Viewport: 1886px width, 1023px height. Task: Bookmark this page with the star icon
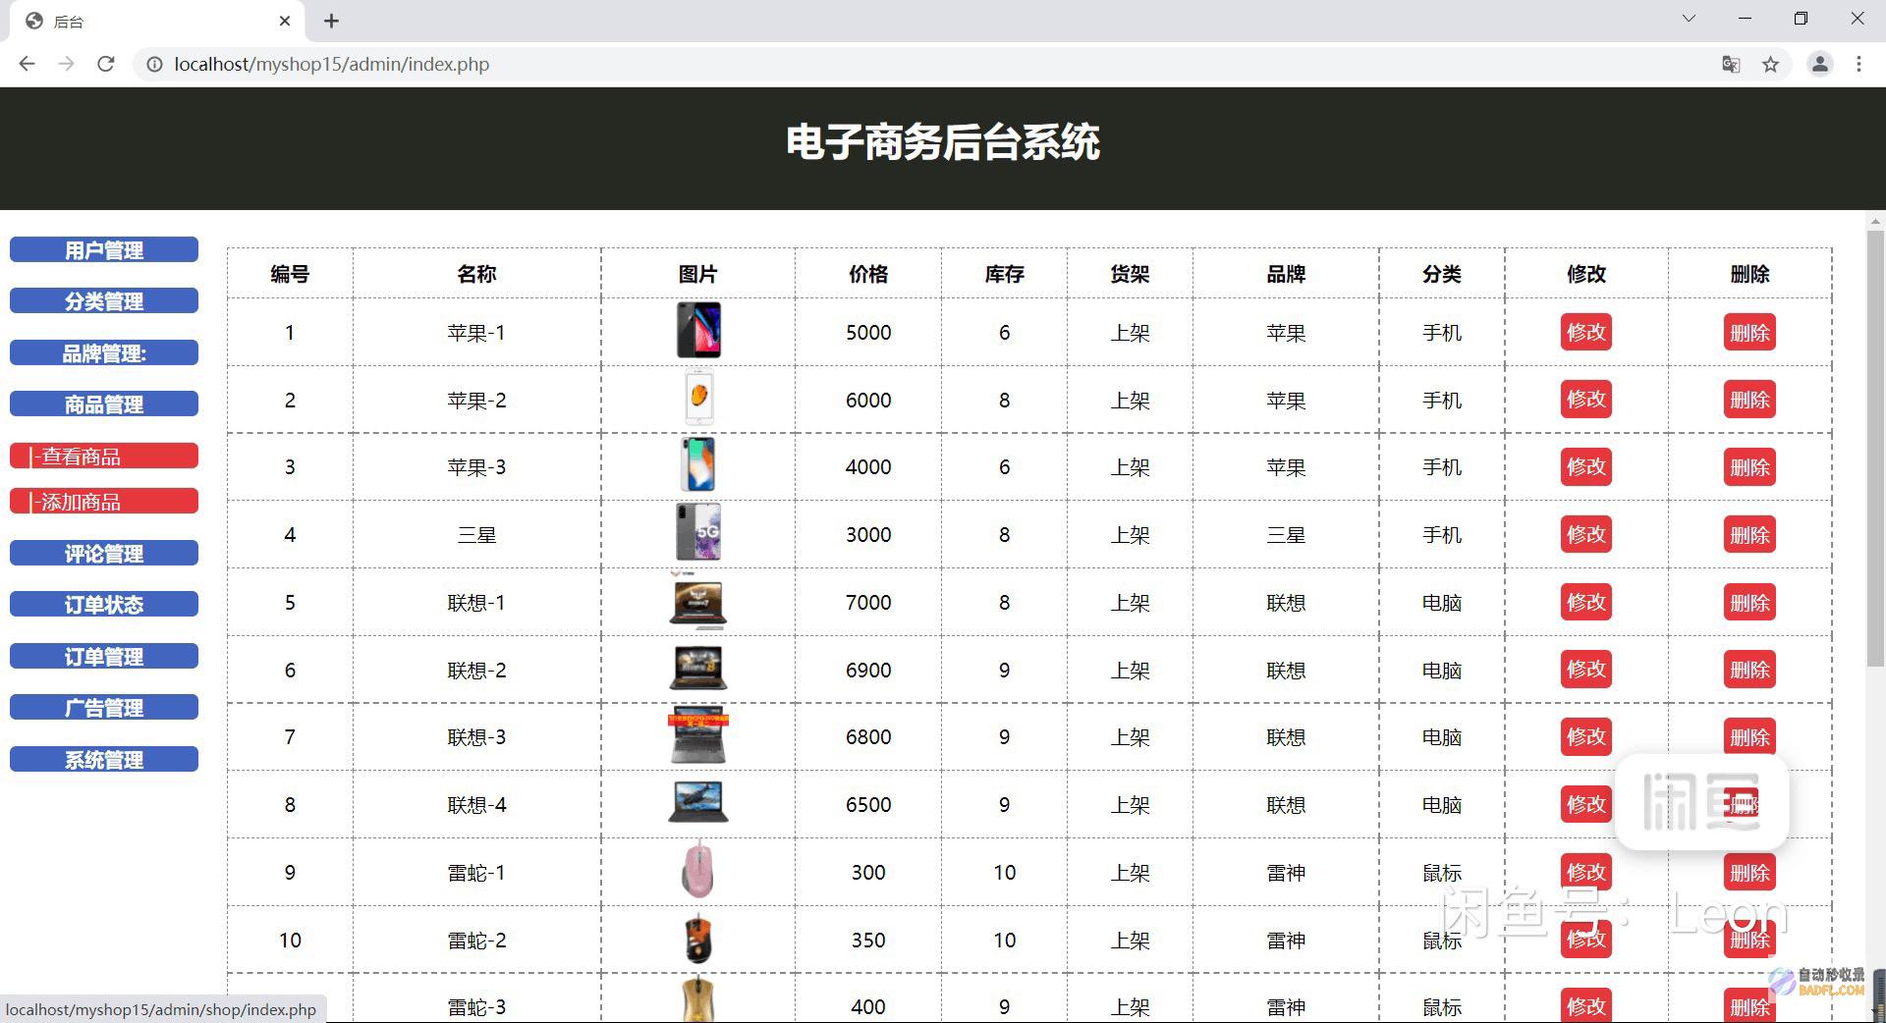1770,64
